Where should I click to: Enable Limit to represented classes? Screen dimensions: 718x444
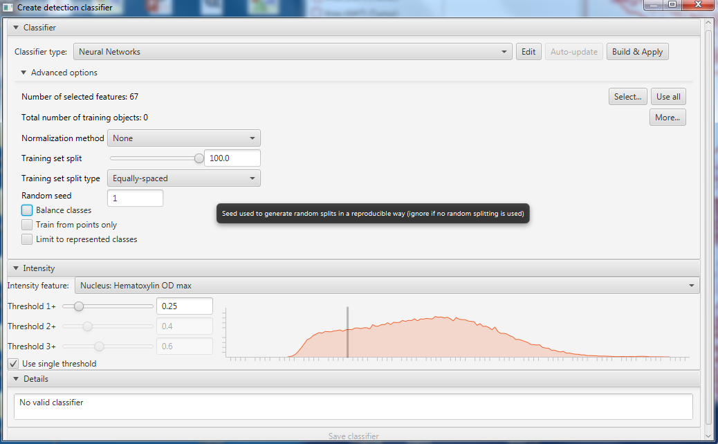[26, 239]
